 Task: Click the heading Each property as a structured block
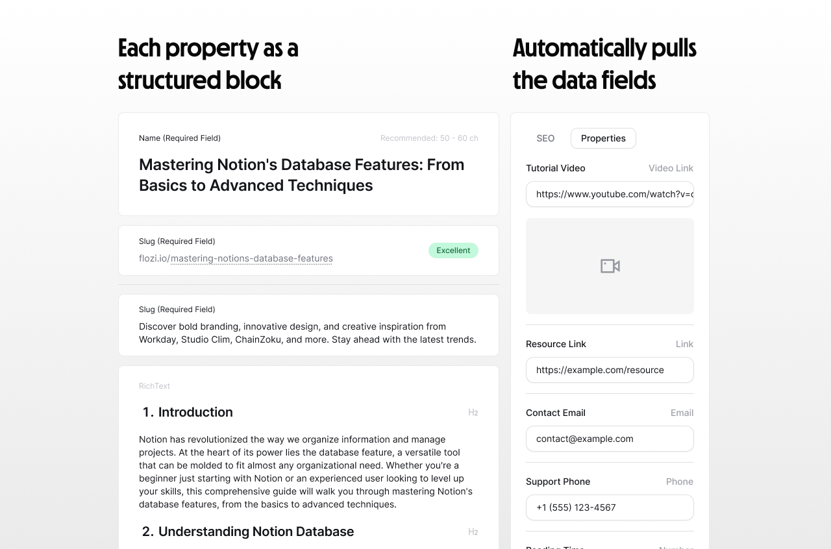tap(208, 64)
